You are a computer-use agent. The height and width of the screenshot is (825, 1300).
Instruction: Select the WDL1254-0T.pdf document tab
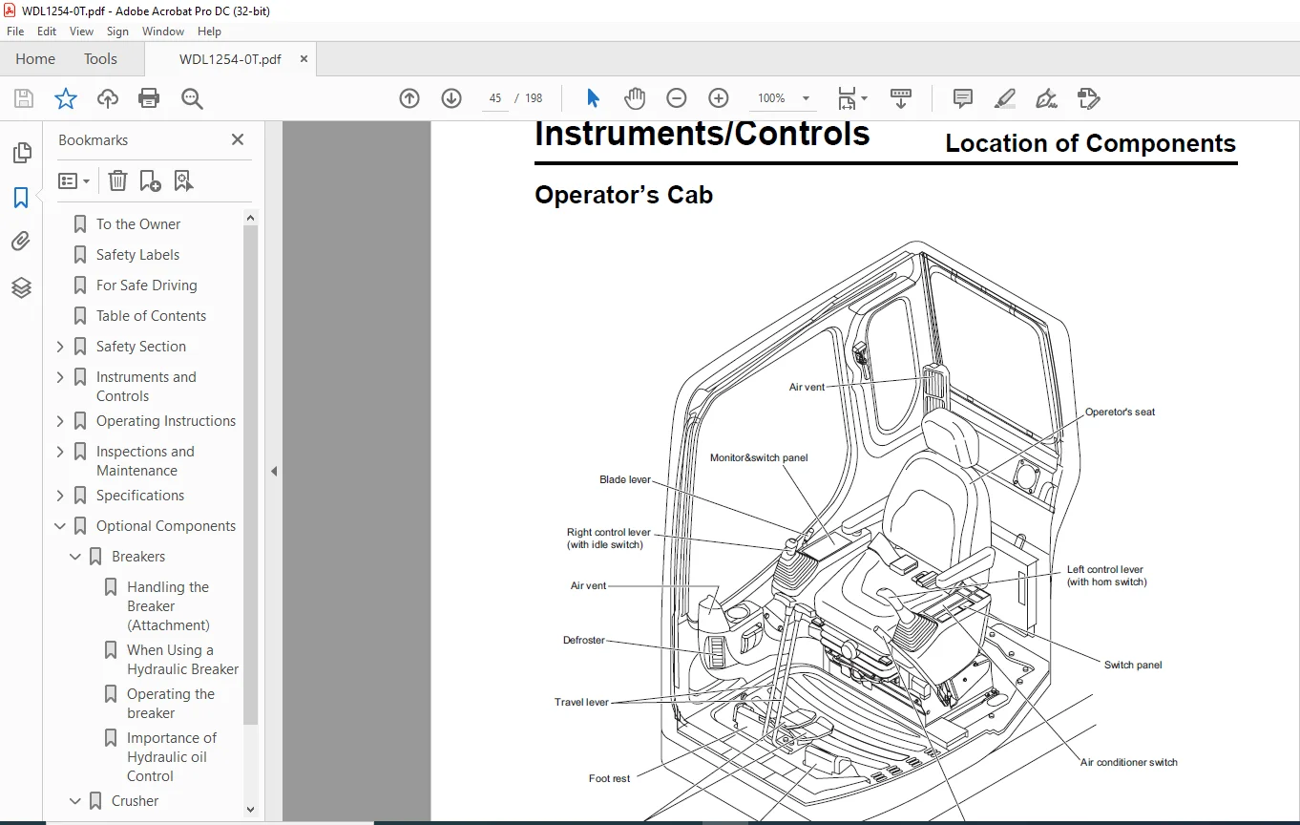click(230, 59)
